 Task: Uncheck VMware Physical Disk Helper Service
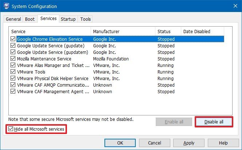[13, 79]
